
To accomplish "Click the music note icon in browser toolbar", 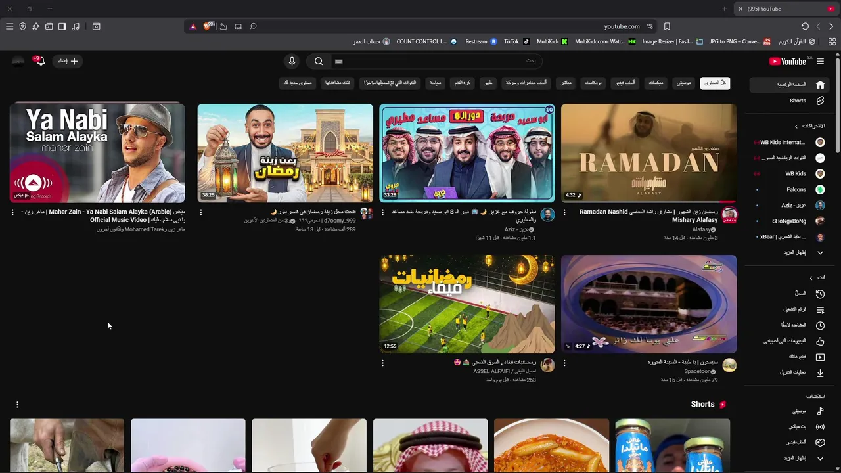I will click(76, 26).
